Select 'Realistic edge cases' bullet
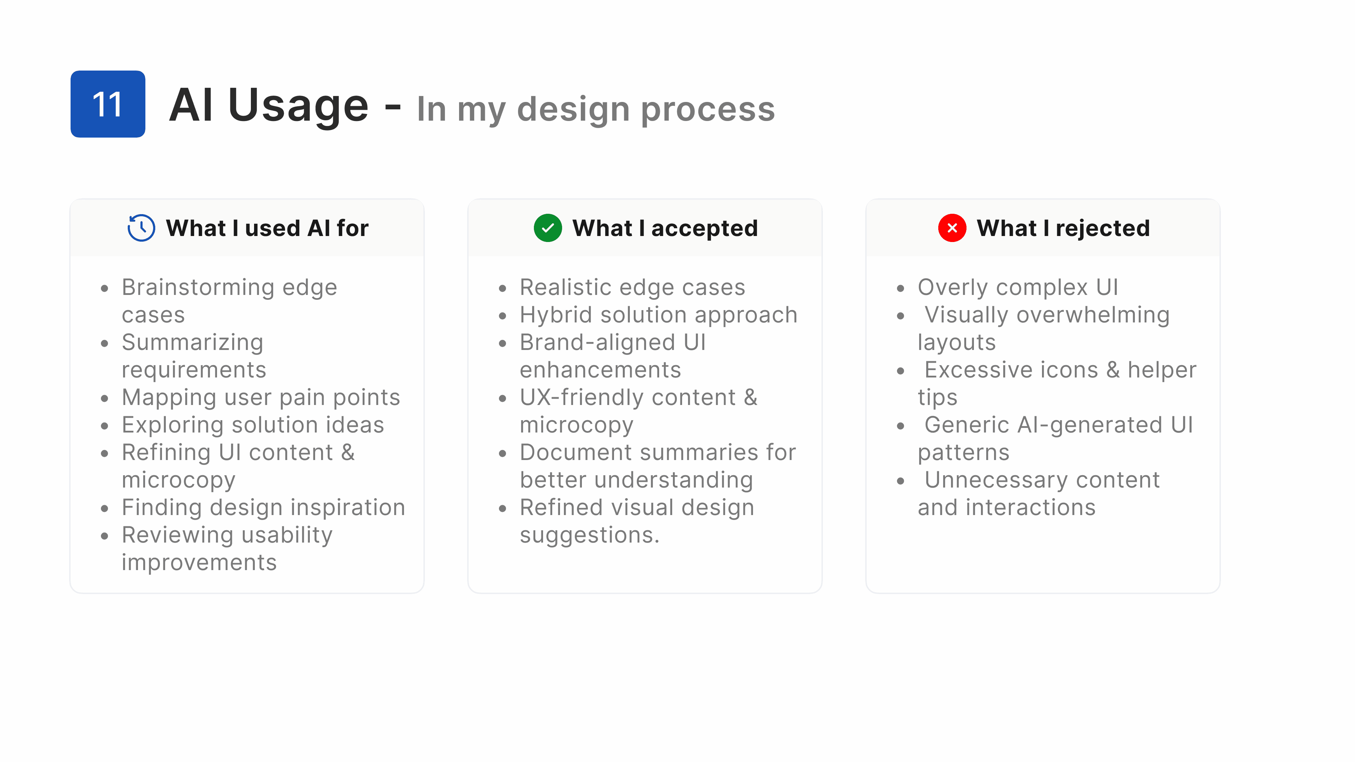The width and height of the screenshot is (1355, 762). click(x=632, y=287)
